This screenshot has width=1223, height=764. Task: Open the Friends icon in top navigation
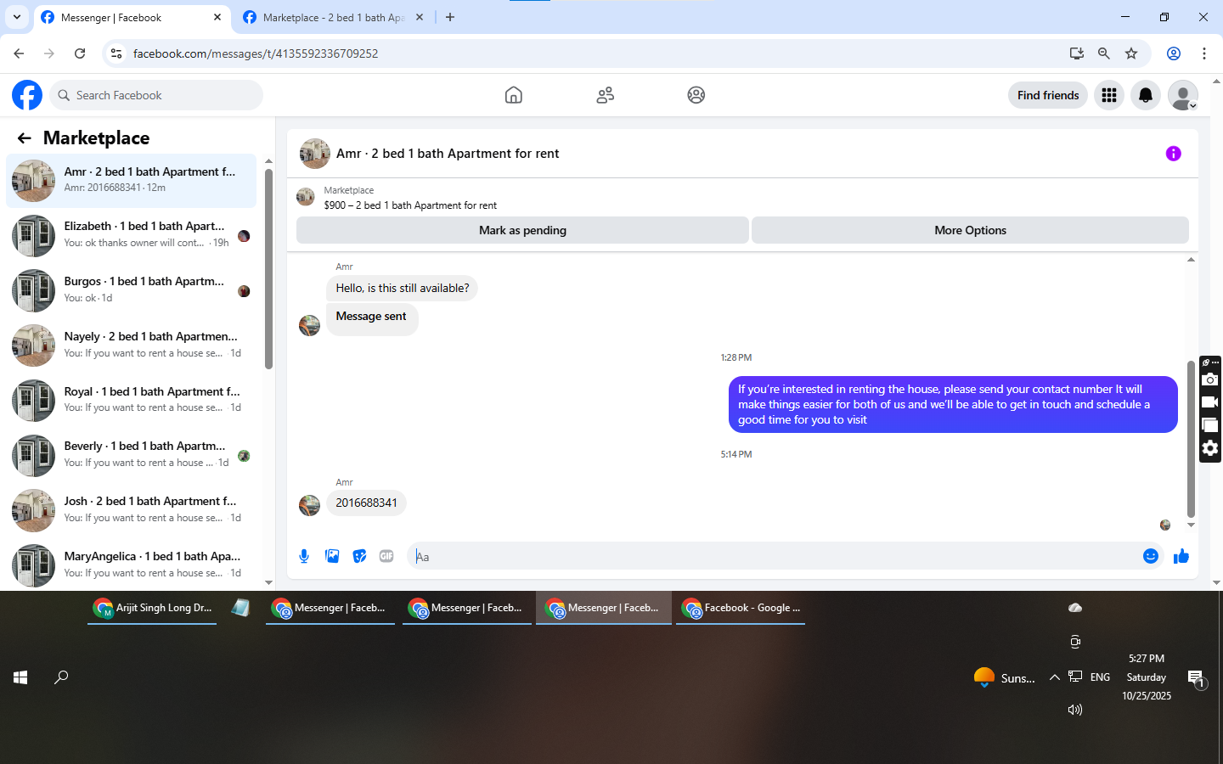coord(605,95)
